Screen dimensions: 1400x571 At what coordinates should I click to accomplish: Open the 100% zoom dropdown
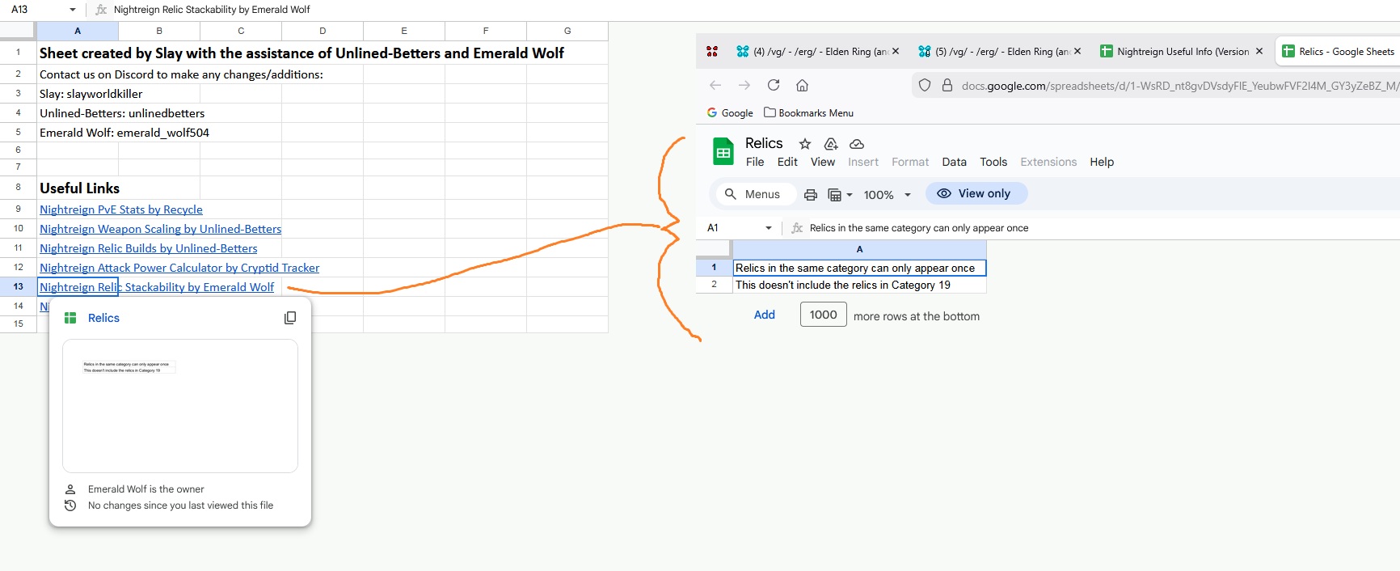pyautogui.click(x=887, y=195)
